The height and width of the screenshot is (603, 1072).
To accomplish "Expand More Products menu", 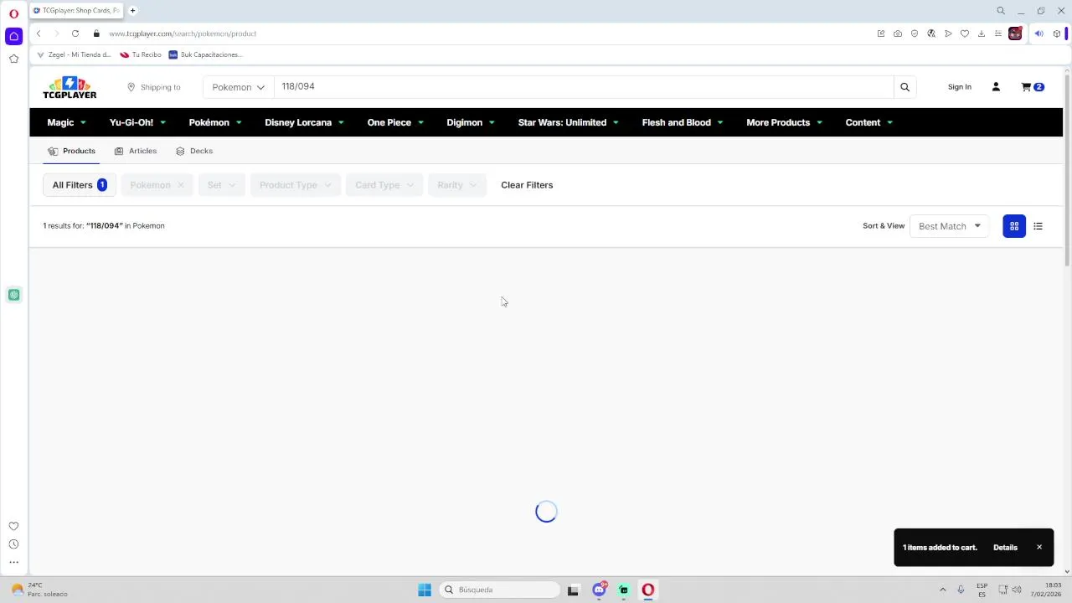I will pyautogui.click(x=784, y=122).
